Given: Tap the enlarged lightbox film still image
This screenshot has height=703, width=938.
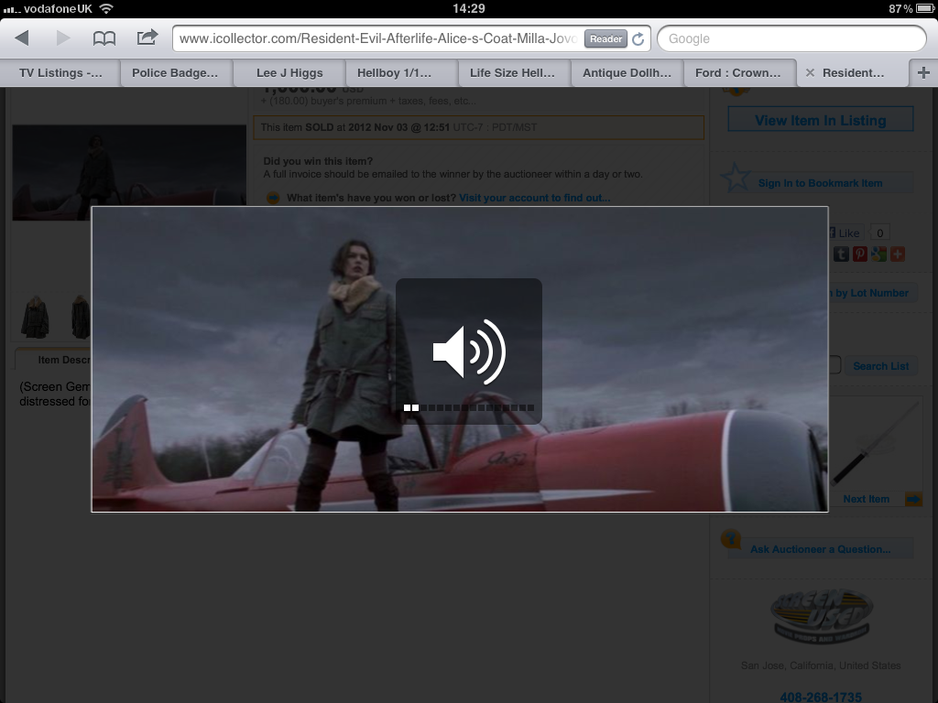Looking at the screenshot, I should (x=460, y=359).
